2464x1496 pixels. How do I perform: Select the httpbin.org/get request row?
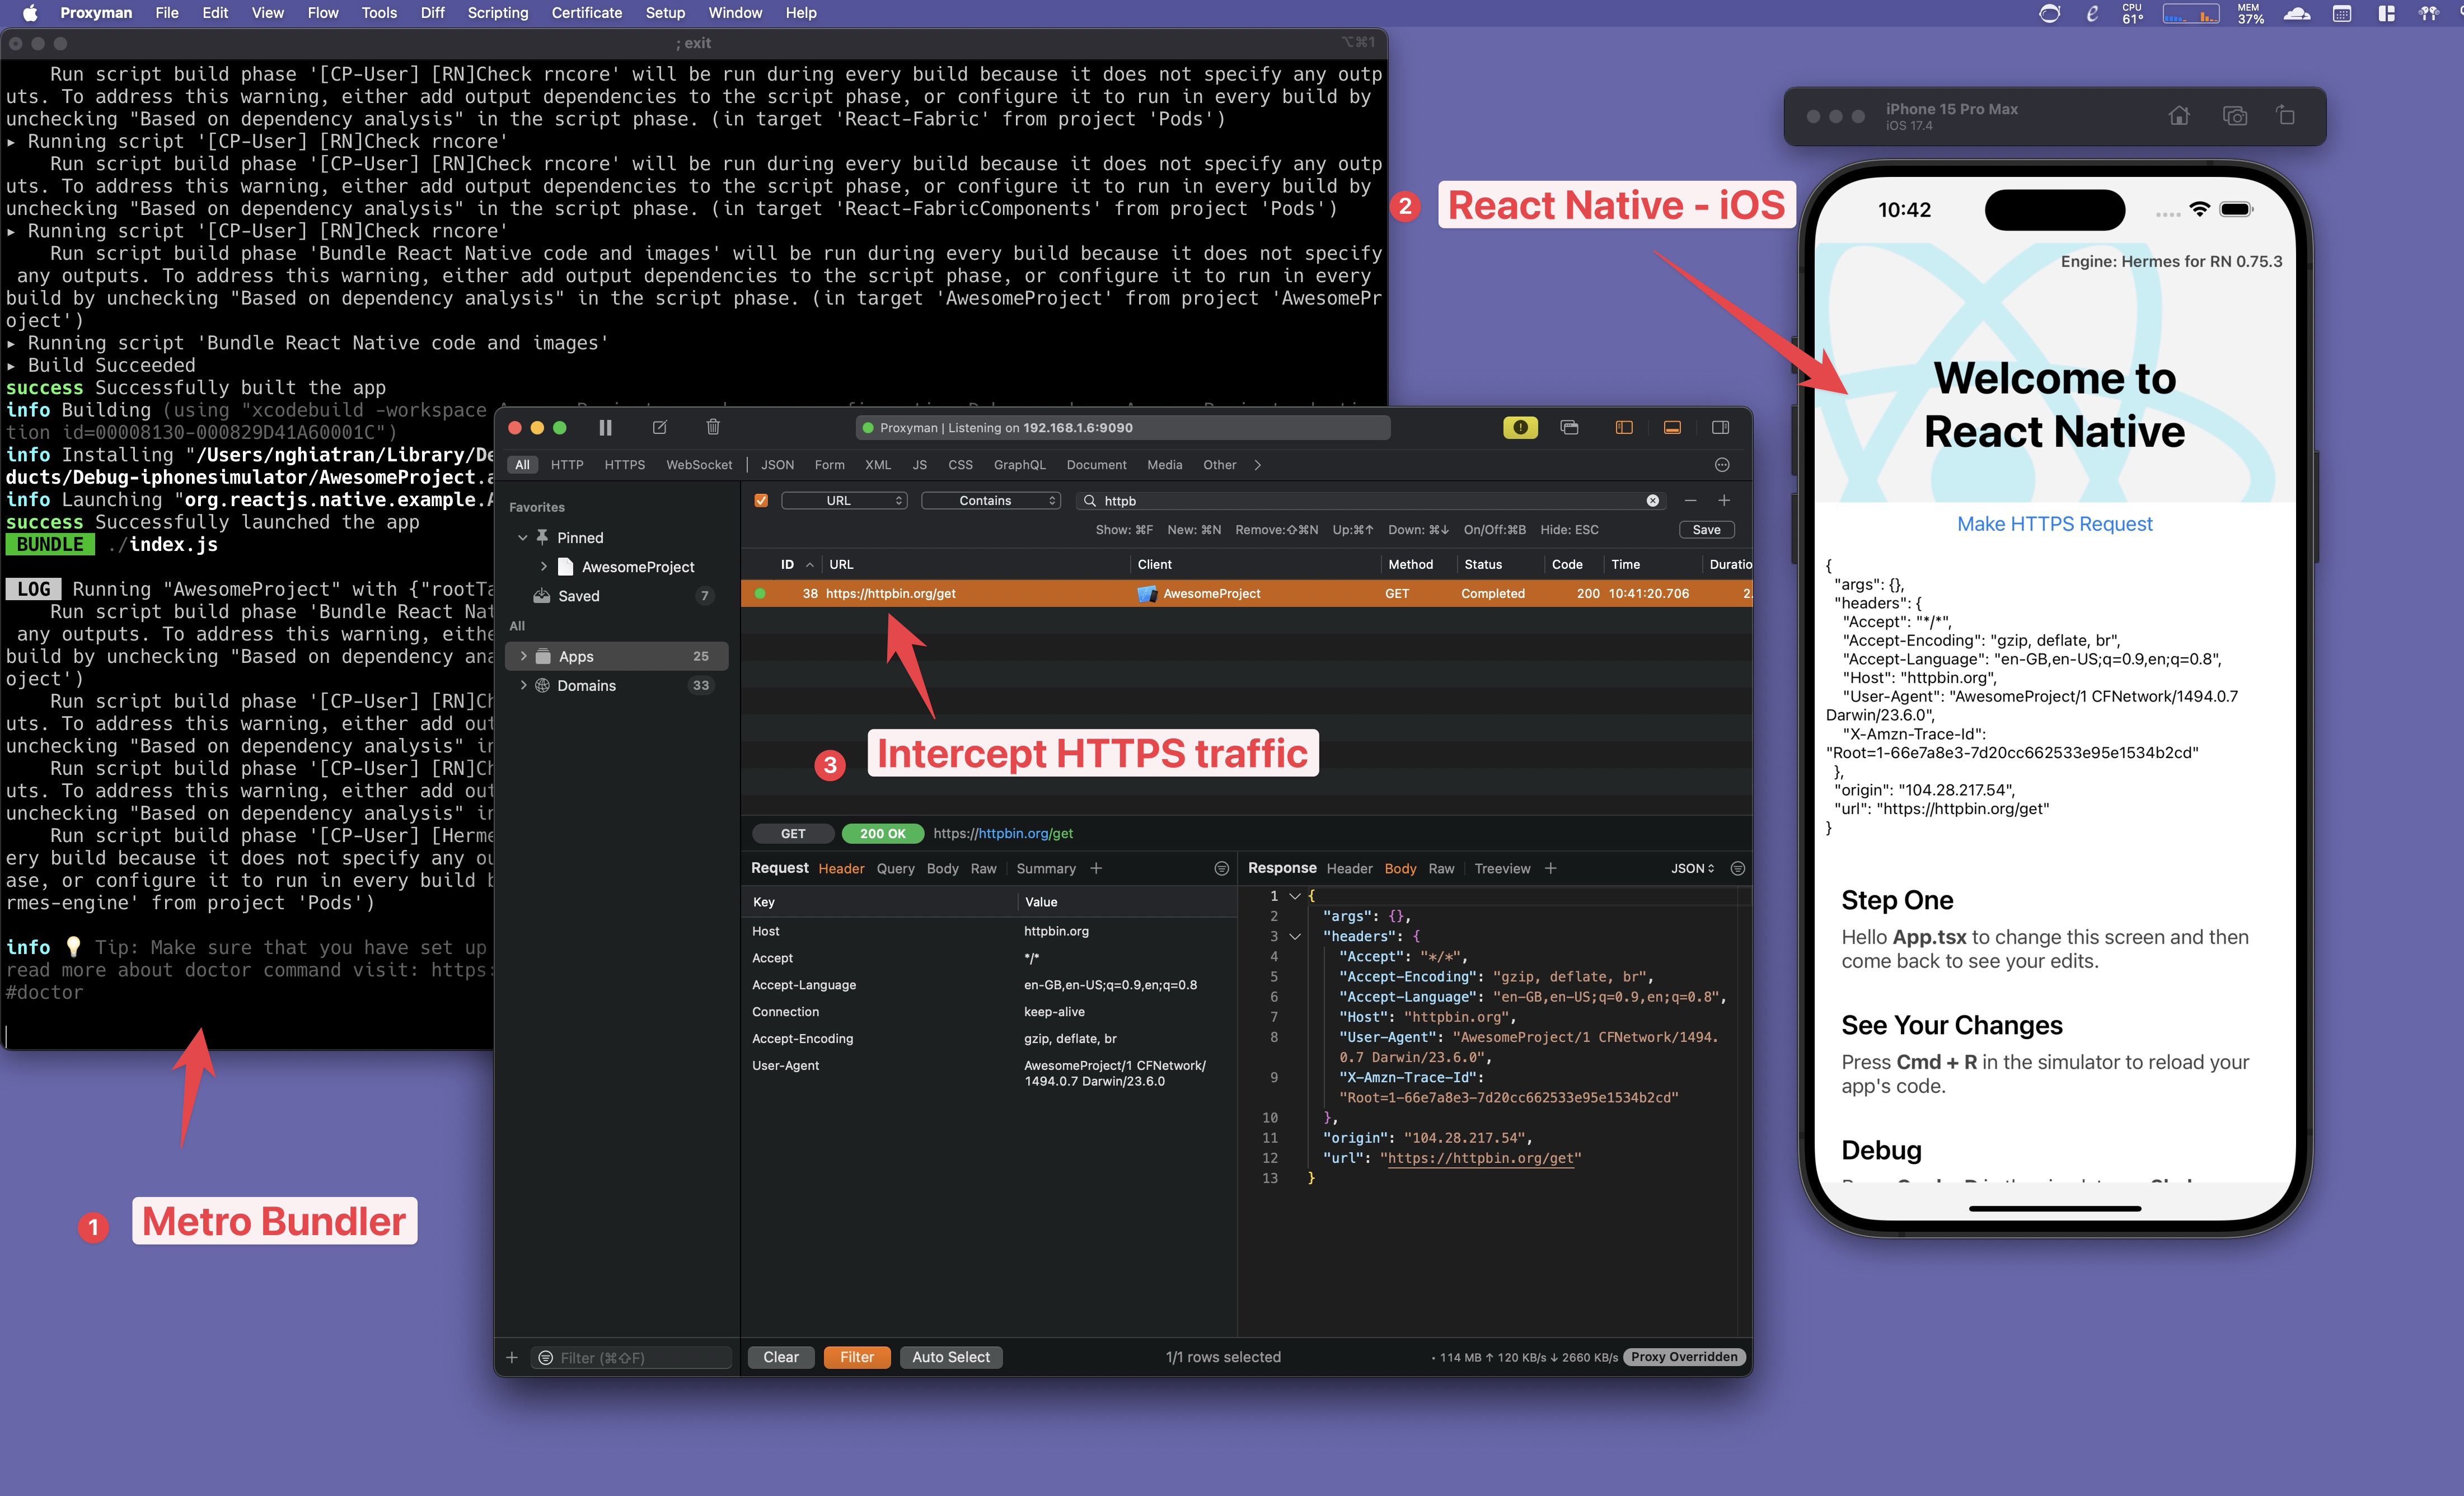tap(1246, 594)
